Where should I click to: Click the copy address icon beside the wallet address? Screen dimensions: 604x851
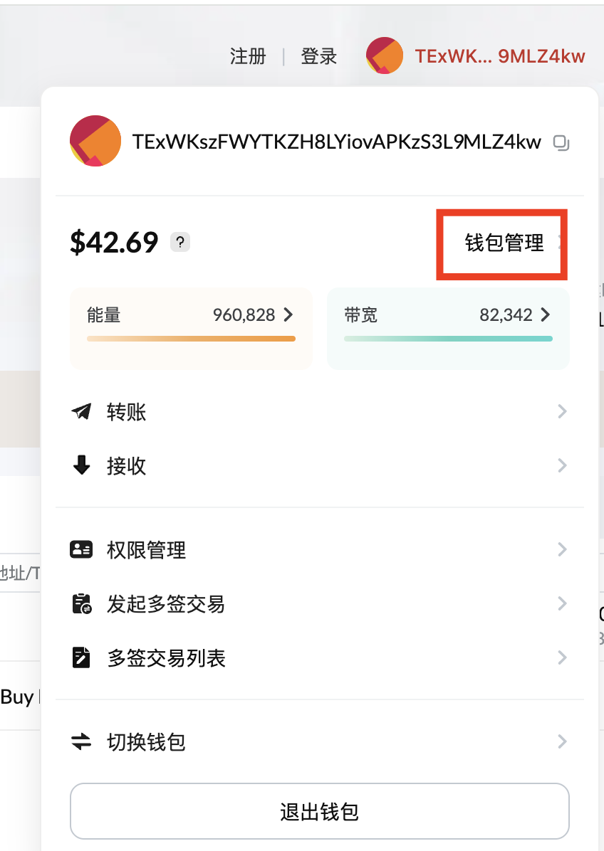561,143
